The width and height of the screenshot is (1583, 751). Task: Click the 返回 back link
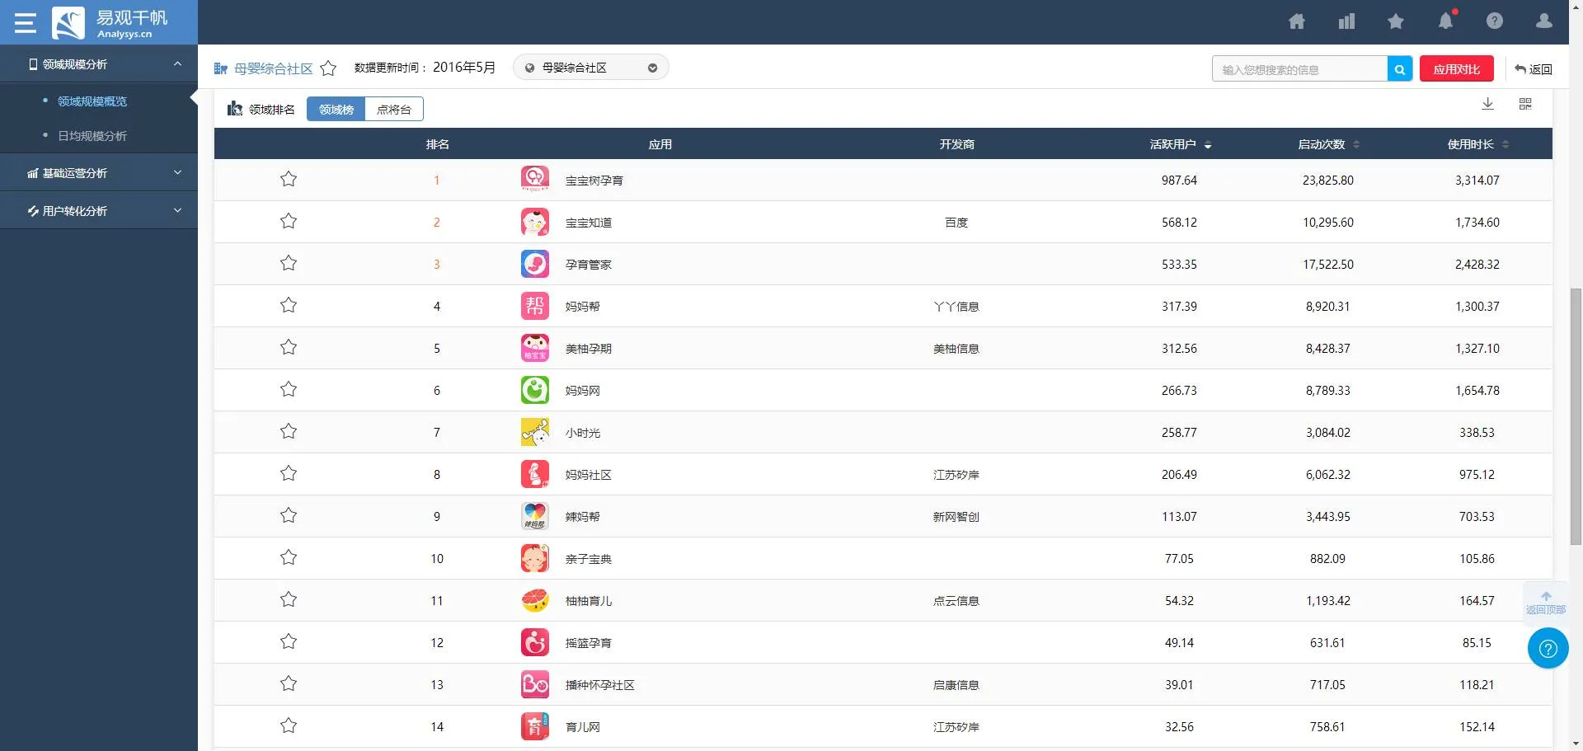1534,69
